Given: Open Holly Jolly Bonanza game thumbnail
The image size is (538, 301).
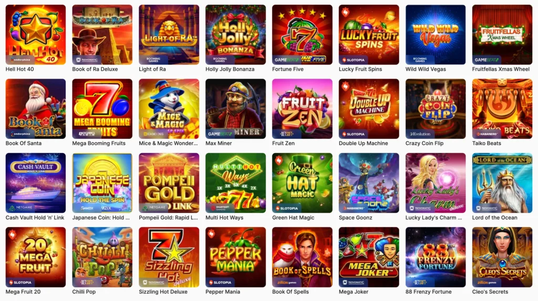Looking at the screenshot, I should [x=235, y=35].
